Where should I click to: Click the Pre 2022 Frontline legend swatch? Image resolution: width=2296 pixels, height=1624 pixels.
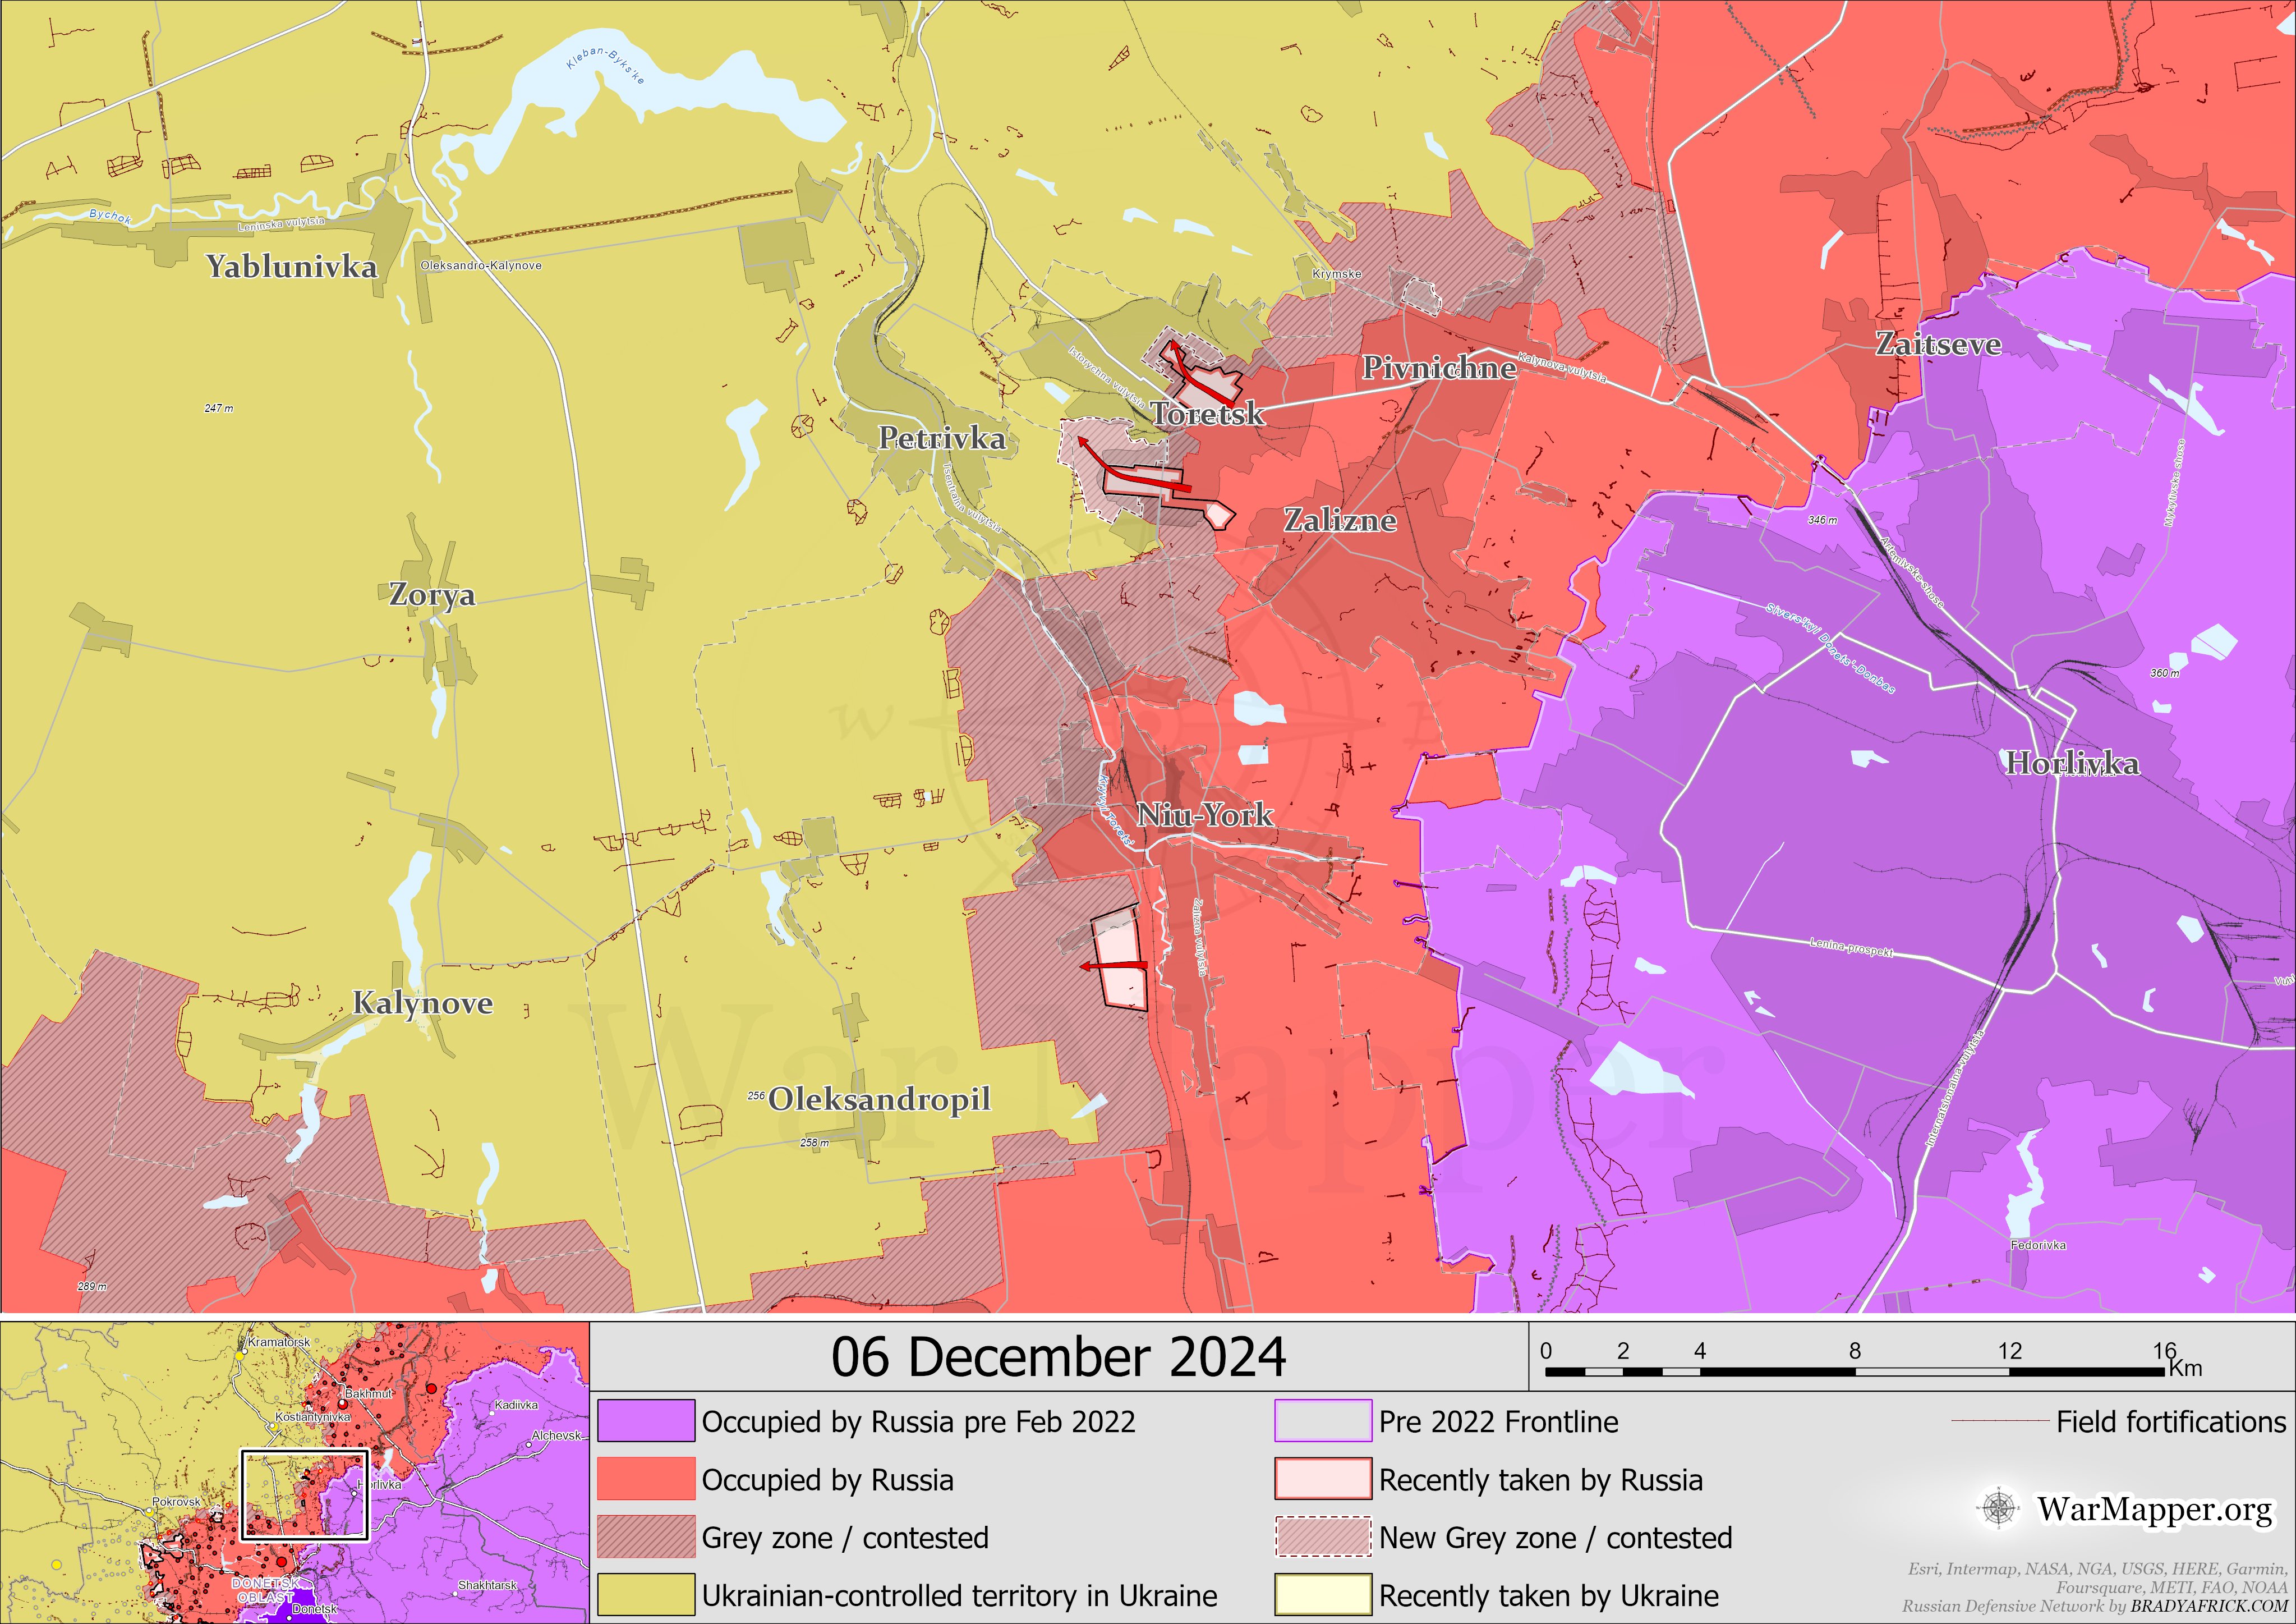(1322, 1421)
